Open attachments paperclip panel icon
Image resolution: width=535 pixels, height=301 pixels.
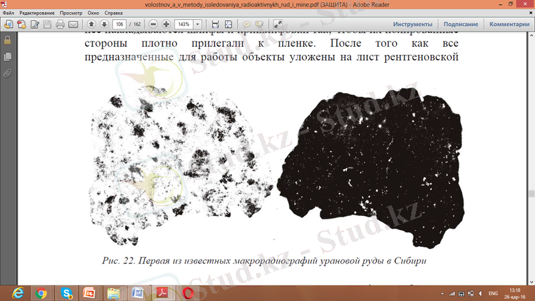(7, 73)
